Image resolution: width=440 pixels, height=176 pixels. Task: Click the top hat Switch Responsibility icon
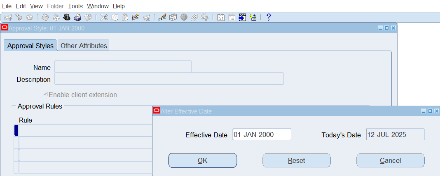[x=67, y=17]
